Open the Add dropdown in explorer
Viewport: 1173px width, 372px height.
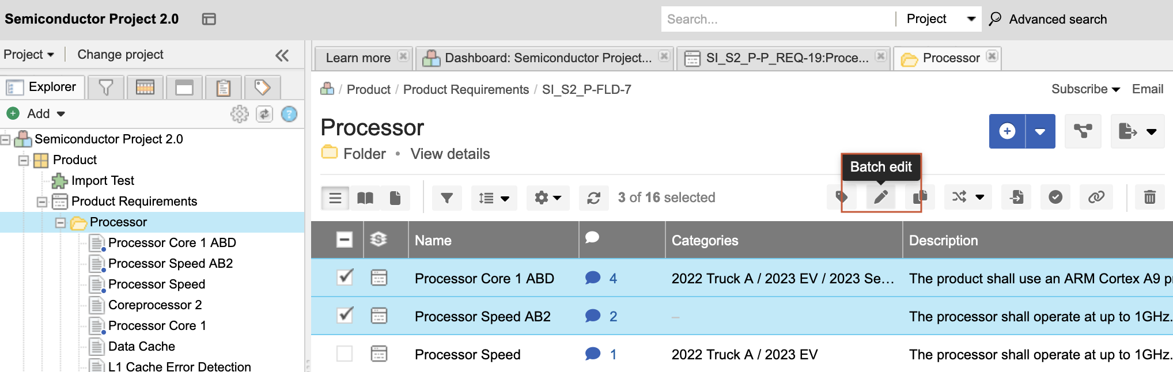36,113
